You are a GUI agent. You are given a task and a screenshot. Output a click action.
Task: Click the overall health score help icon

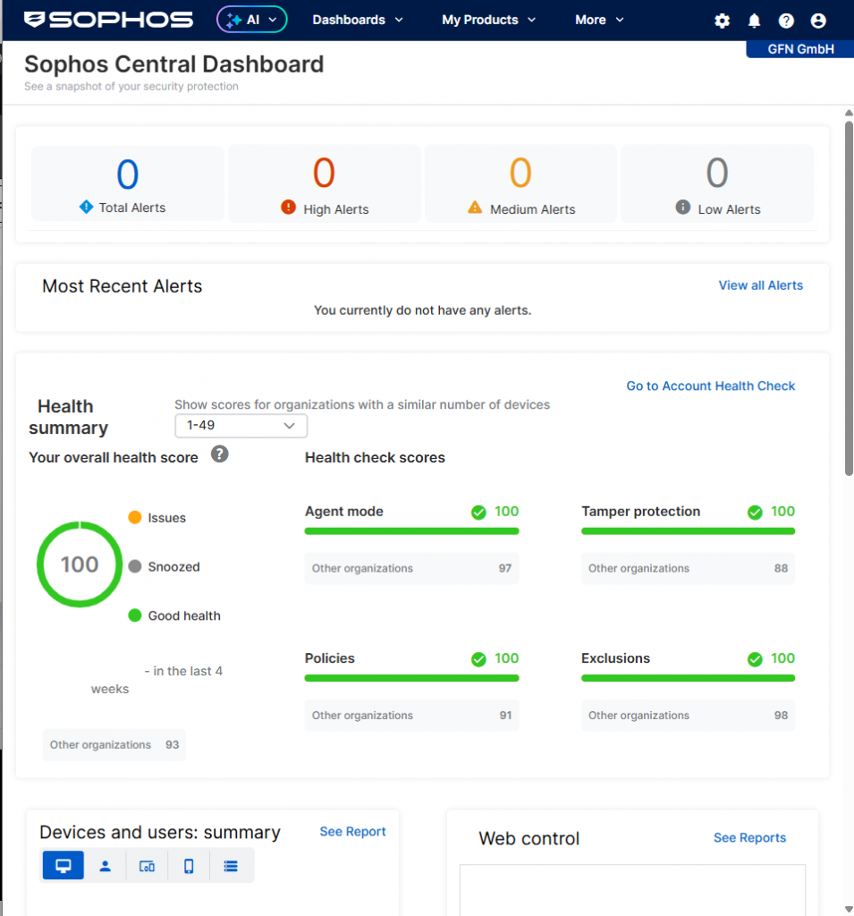click(219, 454)
